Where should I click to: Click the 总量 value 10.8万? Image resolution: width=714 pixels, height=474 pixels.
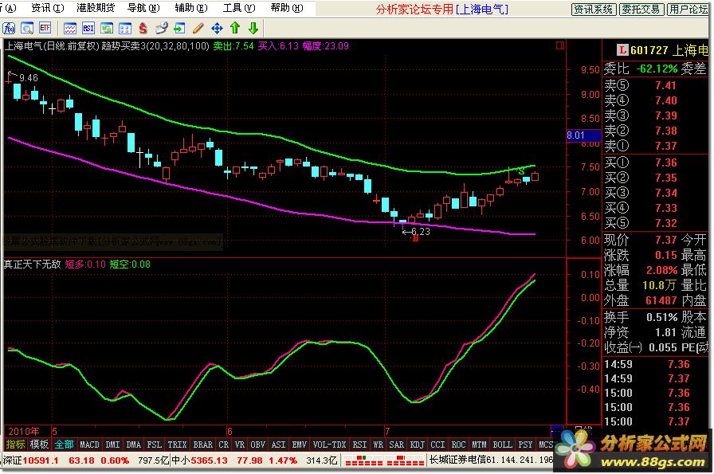(x=659, y=285)
